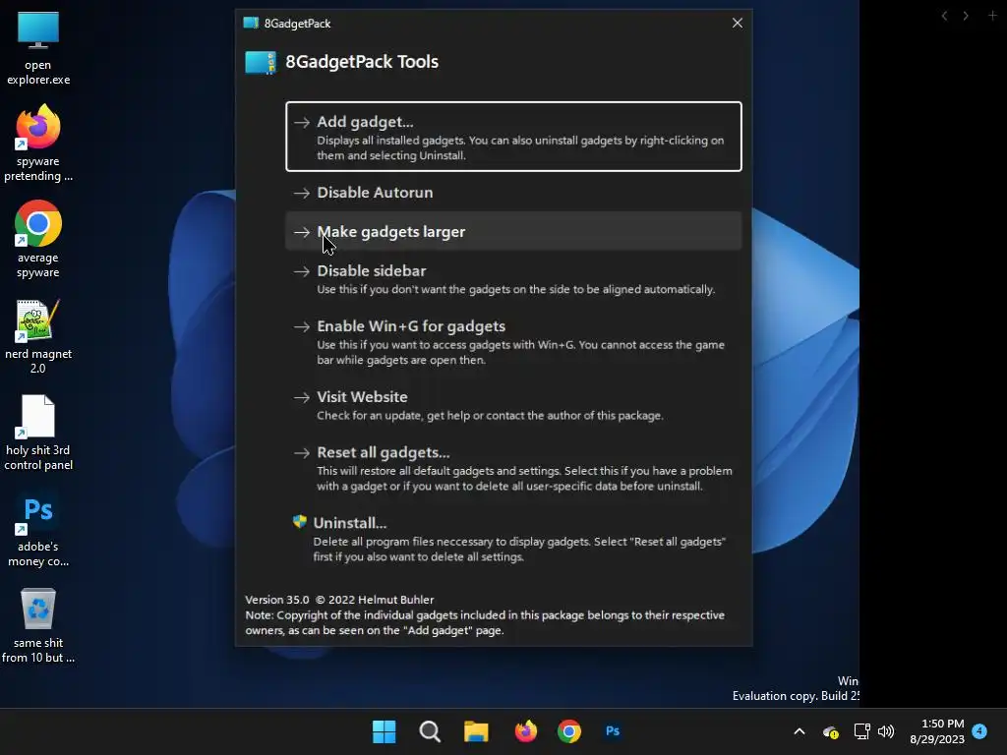Select adobe's money Photoshop desktop shortcut
Image resolution: width=1007 pixels, height=755 pixels.
click(38, 528)
